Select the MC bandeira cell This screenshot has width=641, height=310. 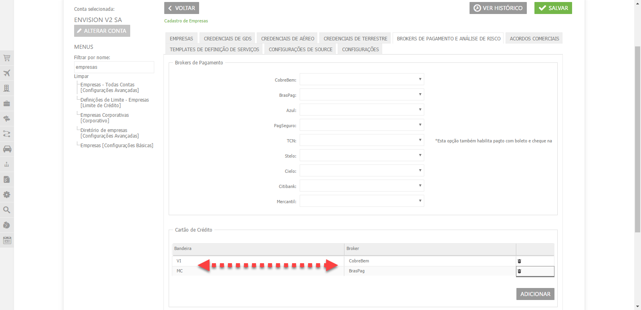pyautogui.click(x=258, y=271)
